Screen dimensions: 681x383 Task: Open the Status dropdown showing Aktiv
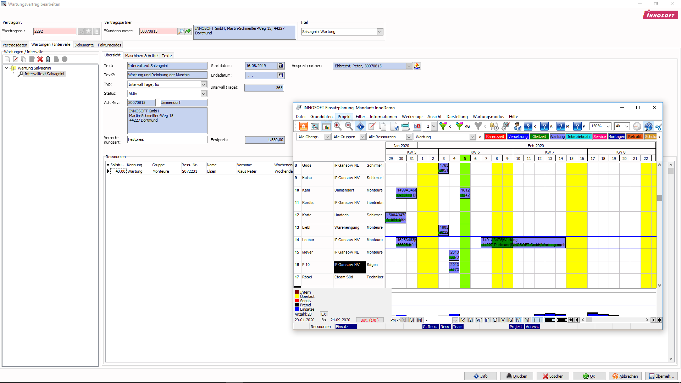(204, 94)
